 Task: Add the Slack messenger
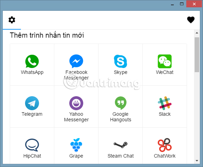pyautogui.click(x=165, y=106)
